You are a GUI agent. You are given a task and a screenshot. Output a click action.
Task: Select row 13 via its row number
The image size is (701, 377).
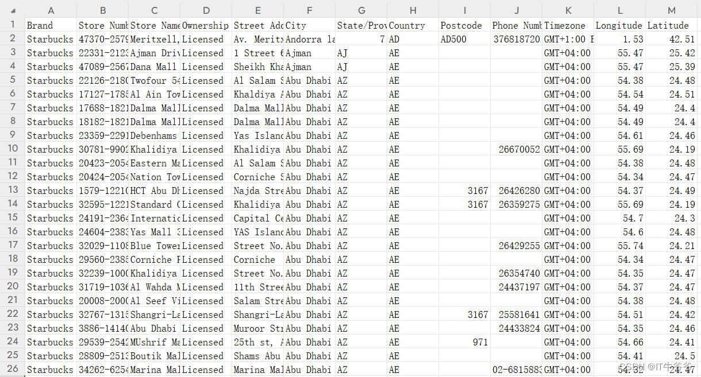13,190
